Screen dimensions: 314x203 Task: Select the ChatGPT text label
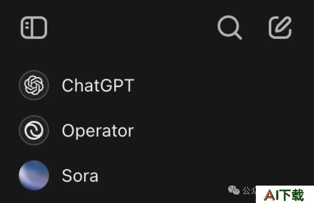click(x=98, y=85)
